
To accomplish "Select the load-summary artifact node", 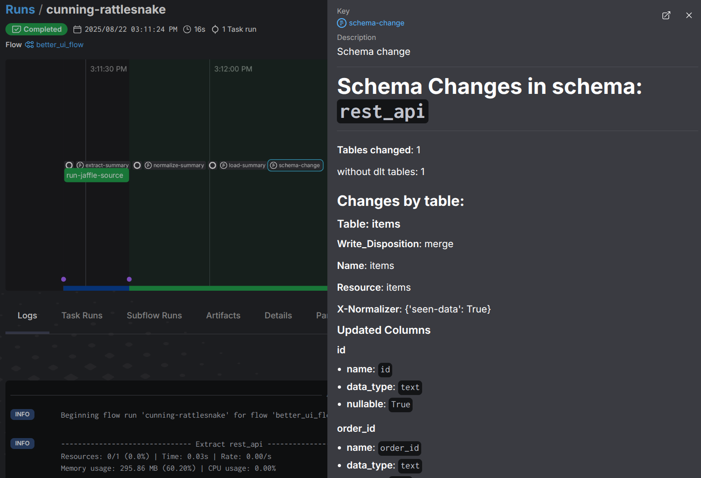I will (x=243, y=165).
